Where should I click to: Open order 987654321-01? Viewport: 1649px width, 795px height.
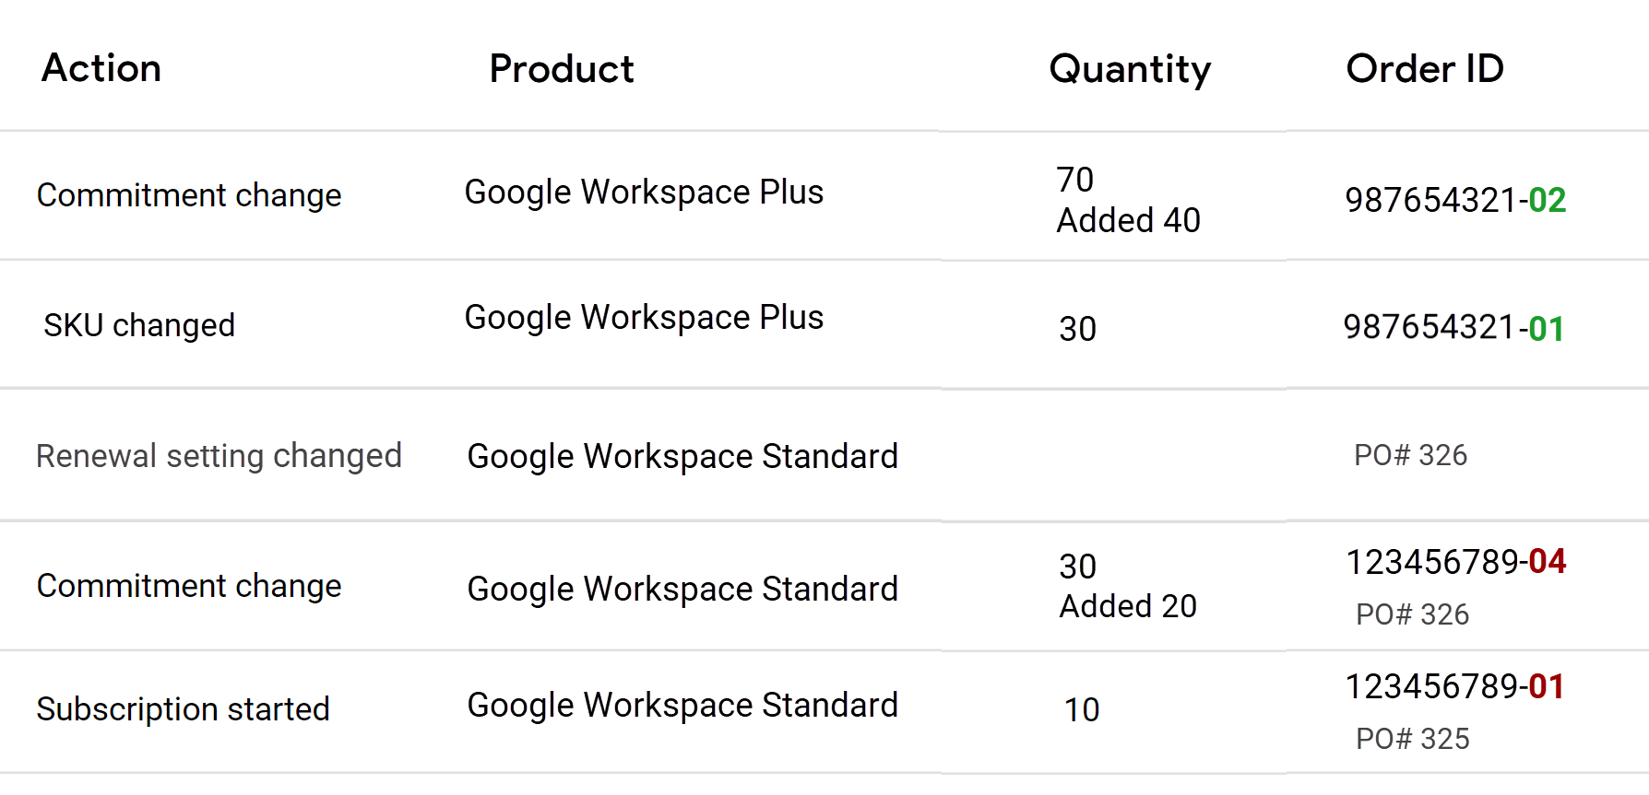pyautogui.click(x=1453, y=328)
